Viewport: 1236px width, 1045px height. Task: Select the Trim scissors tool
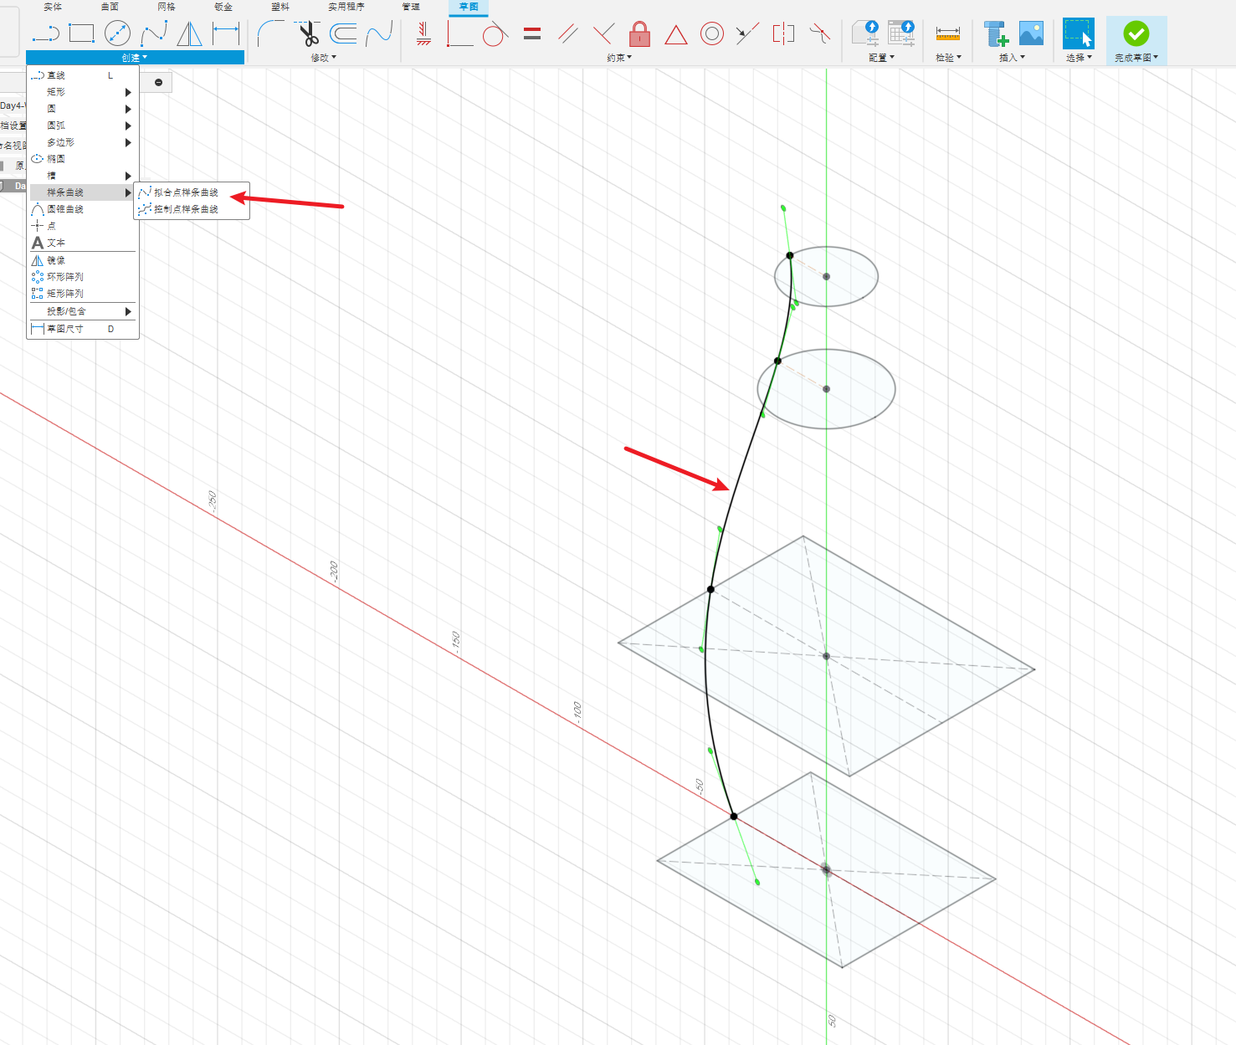coord(309,34)
